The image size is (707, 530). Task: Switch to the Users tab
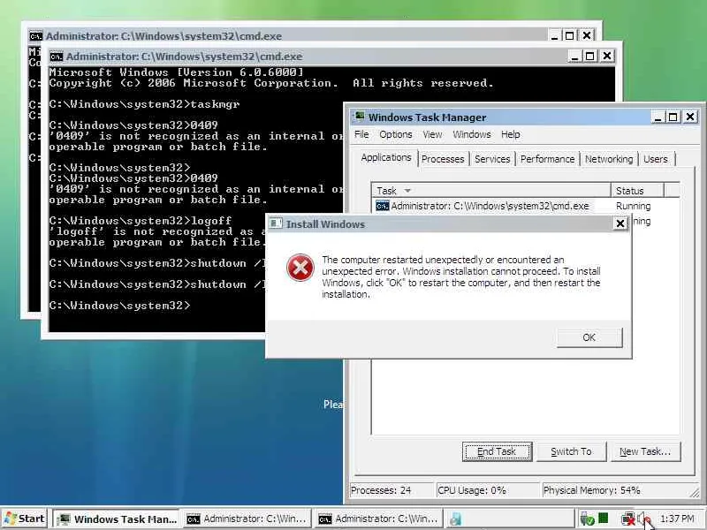coord(655,159)
